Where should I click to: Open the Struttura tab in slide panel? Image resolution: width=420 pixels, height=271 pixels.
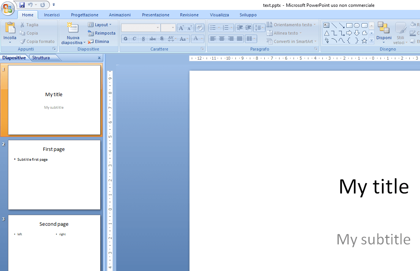41,57
